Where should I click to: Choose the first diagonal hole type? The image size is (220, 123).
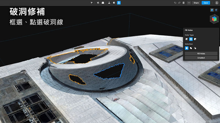187,39
